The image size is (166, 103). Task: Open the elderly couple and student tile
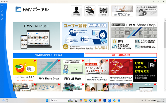97,87
